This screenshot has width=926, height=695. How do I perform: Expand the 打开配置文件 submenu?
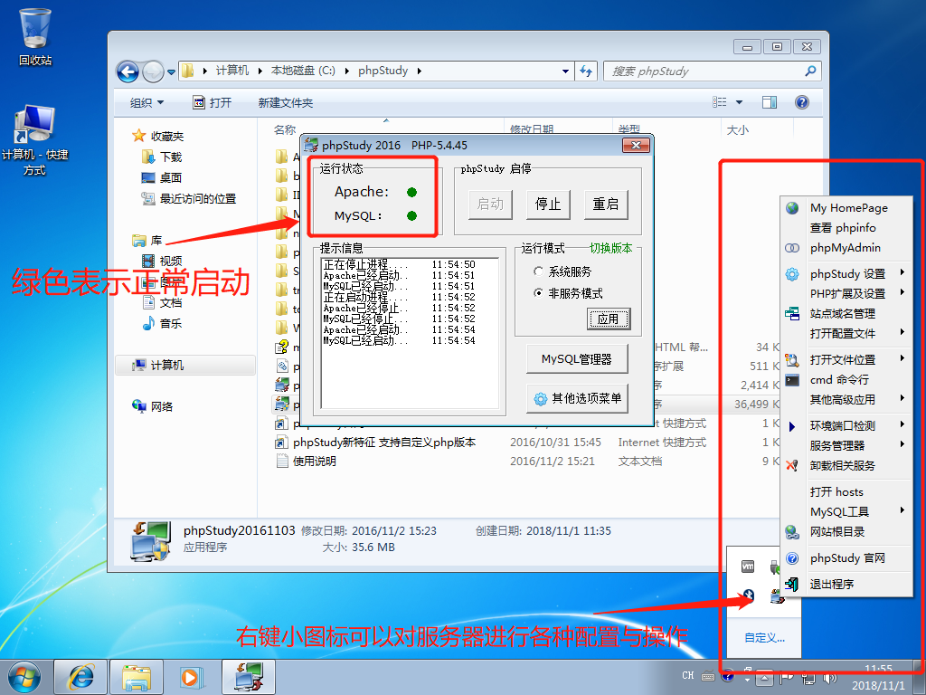[902, 332]
